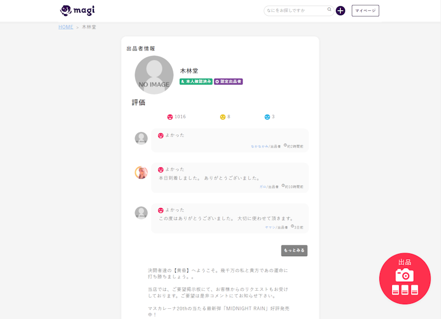
Task: Click the 木林堂 seller NO IMAGE avatar
Action: pos(154,75)
